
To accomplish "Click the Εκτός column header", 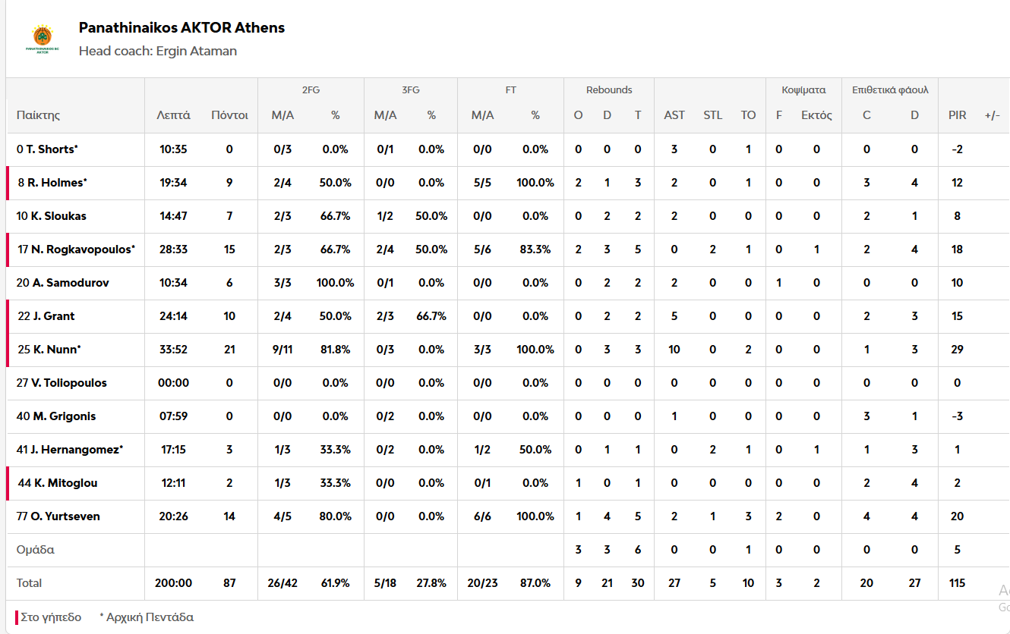I will (x=816, y=115).
